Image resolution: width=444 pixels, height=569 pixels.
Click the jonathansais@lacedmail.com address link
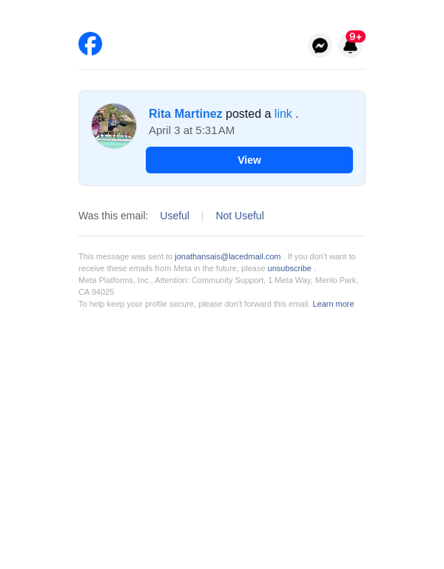click(228, 256)
